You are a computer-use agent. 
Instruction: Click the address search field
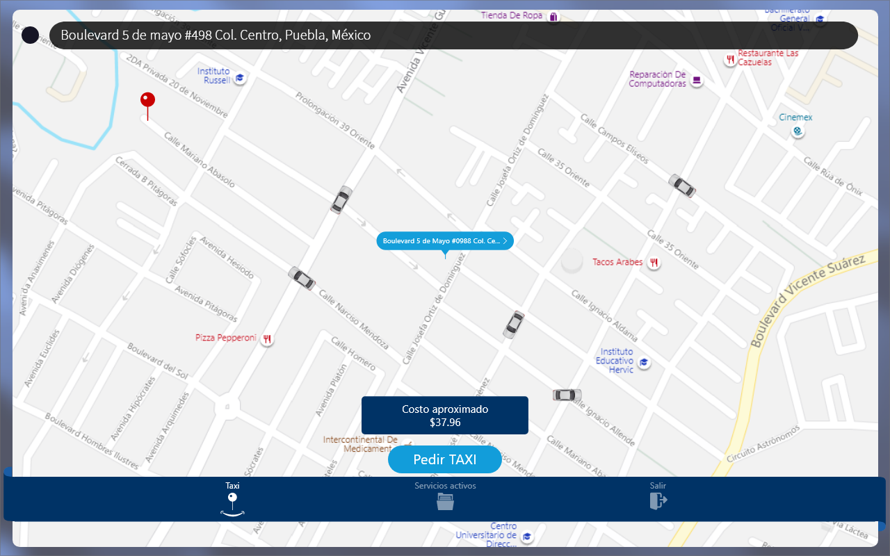[453, 35]
